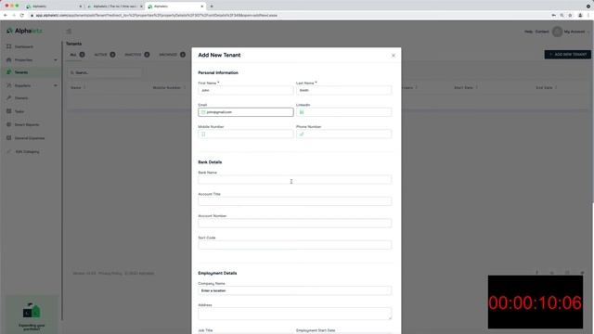Click the Account Number input field

coord(295,223)
